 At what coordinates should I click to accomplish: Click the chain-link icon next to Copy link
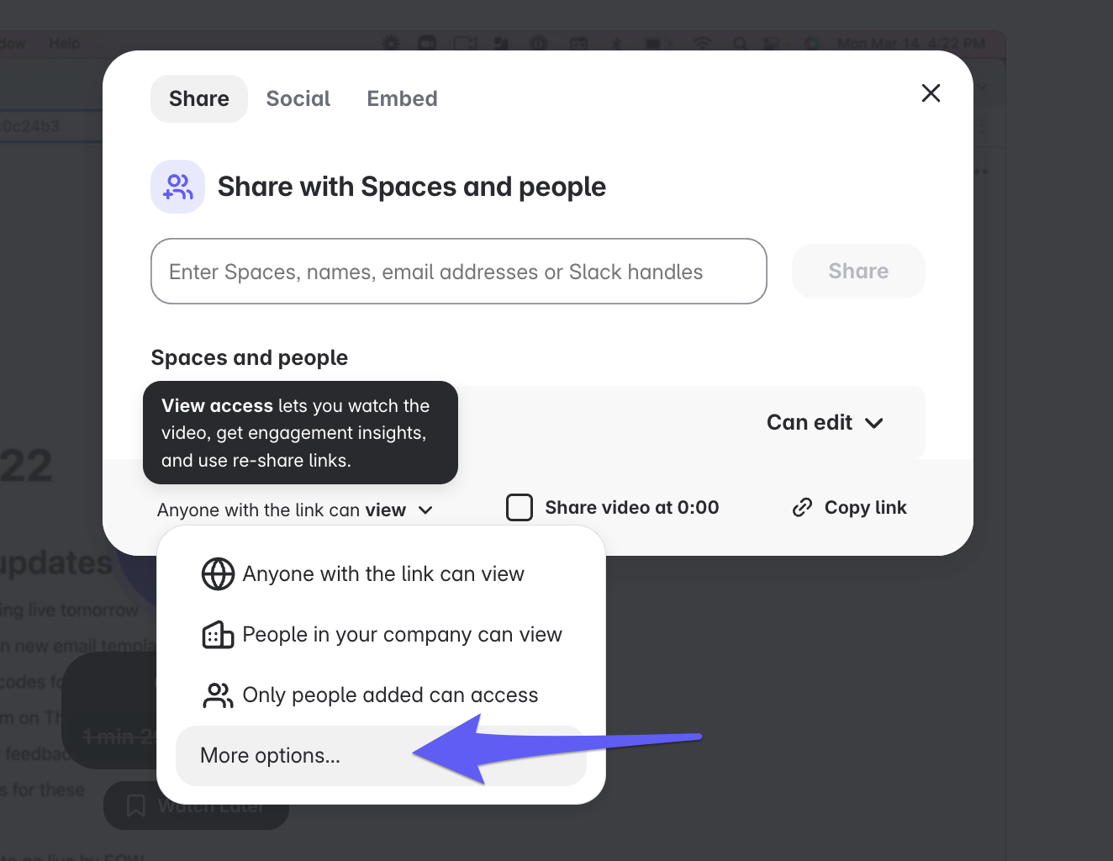[802, 508]
